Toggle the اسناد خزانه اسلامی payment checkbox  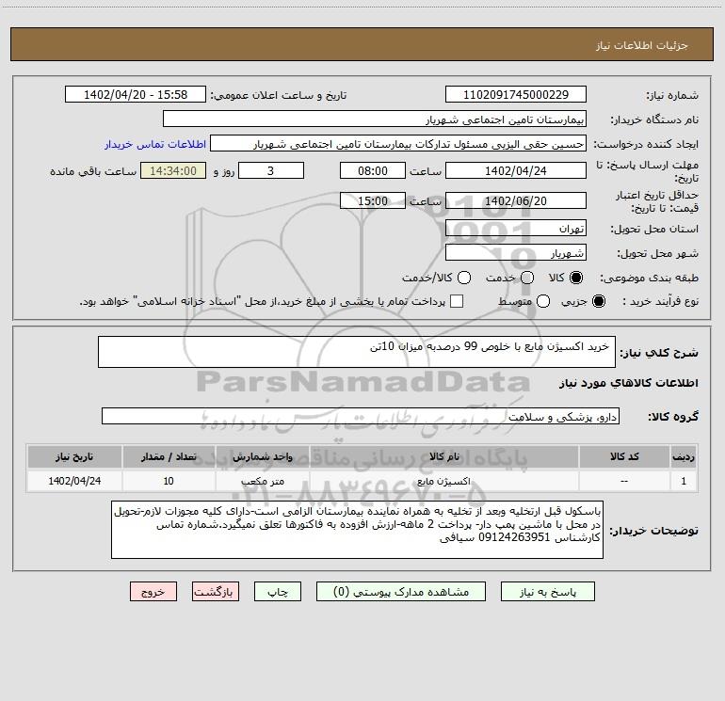coord(457,301)
